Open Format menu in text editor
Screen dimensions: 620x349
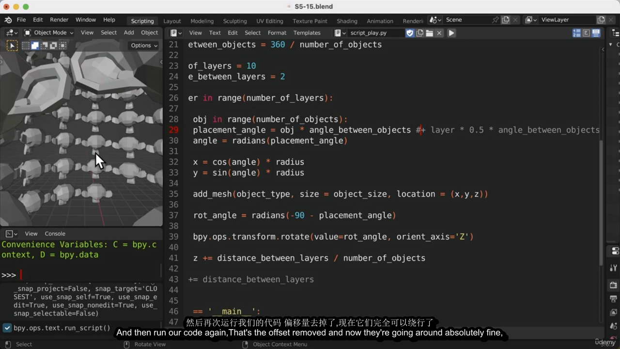click(x=277, y=33)
